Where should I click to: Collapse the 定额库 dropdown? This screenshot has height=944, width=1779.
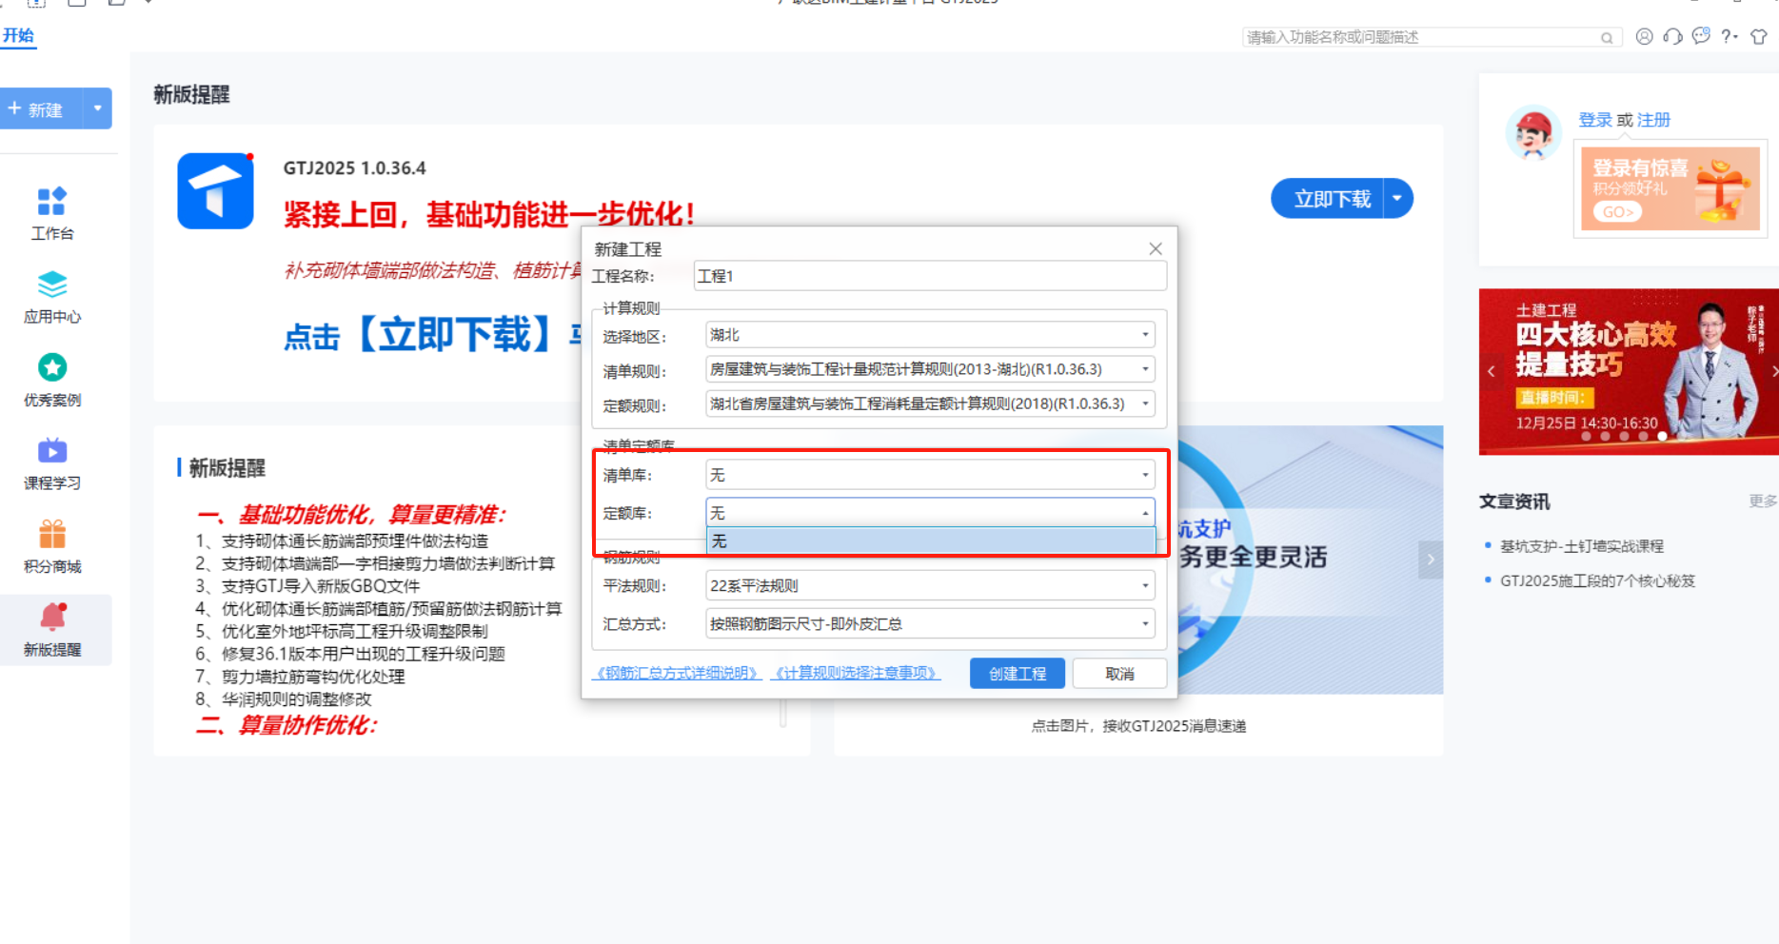tap(1145, 513)
